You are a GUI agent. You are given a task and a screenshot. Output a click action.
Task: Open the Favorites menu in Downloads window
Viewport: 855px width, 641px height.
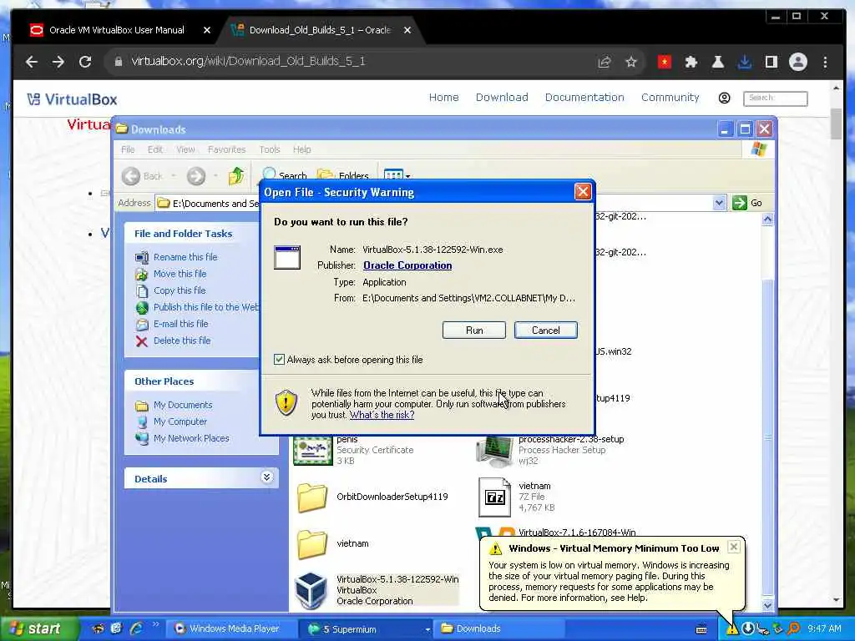click(227, 149)
